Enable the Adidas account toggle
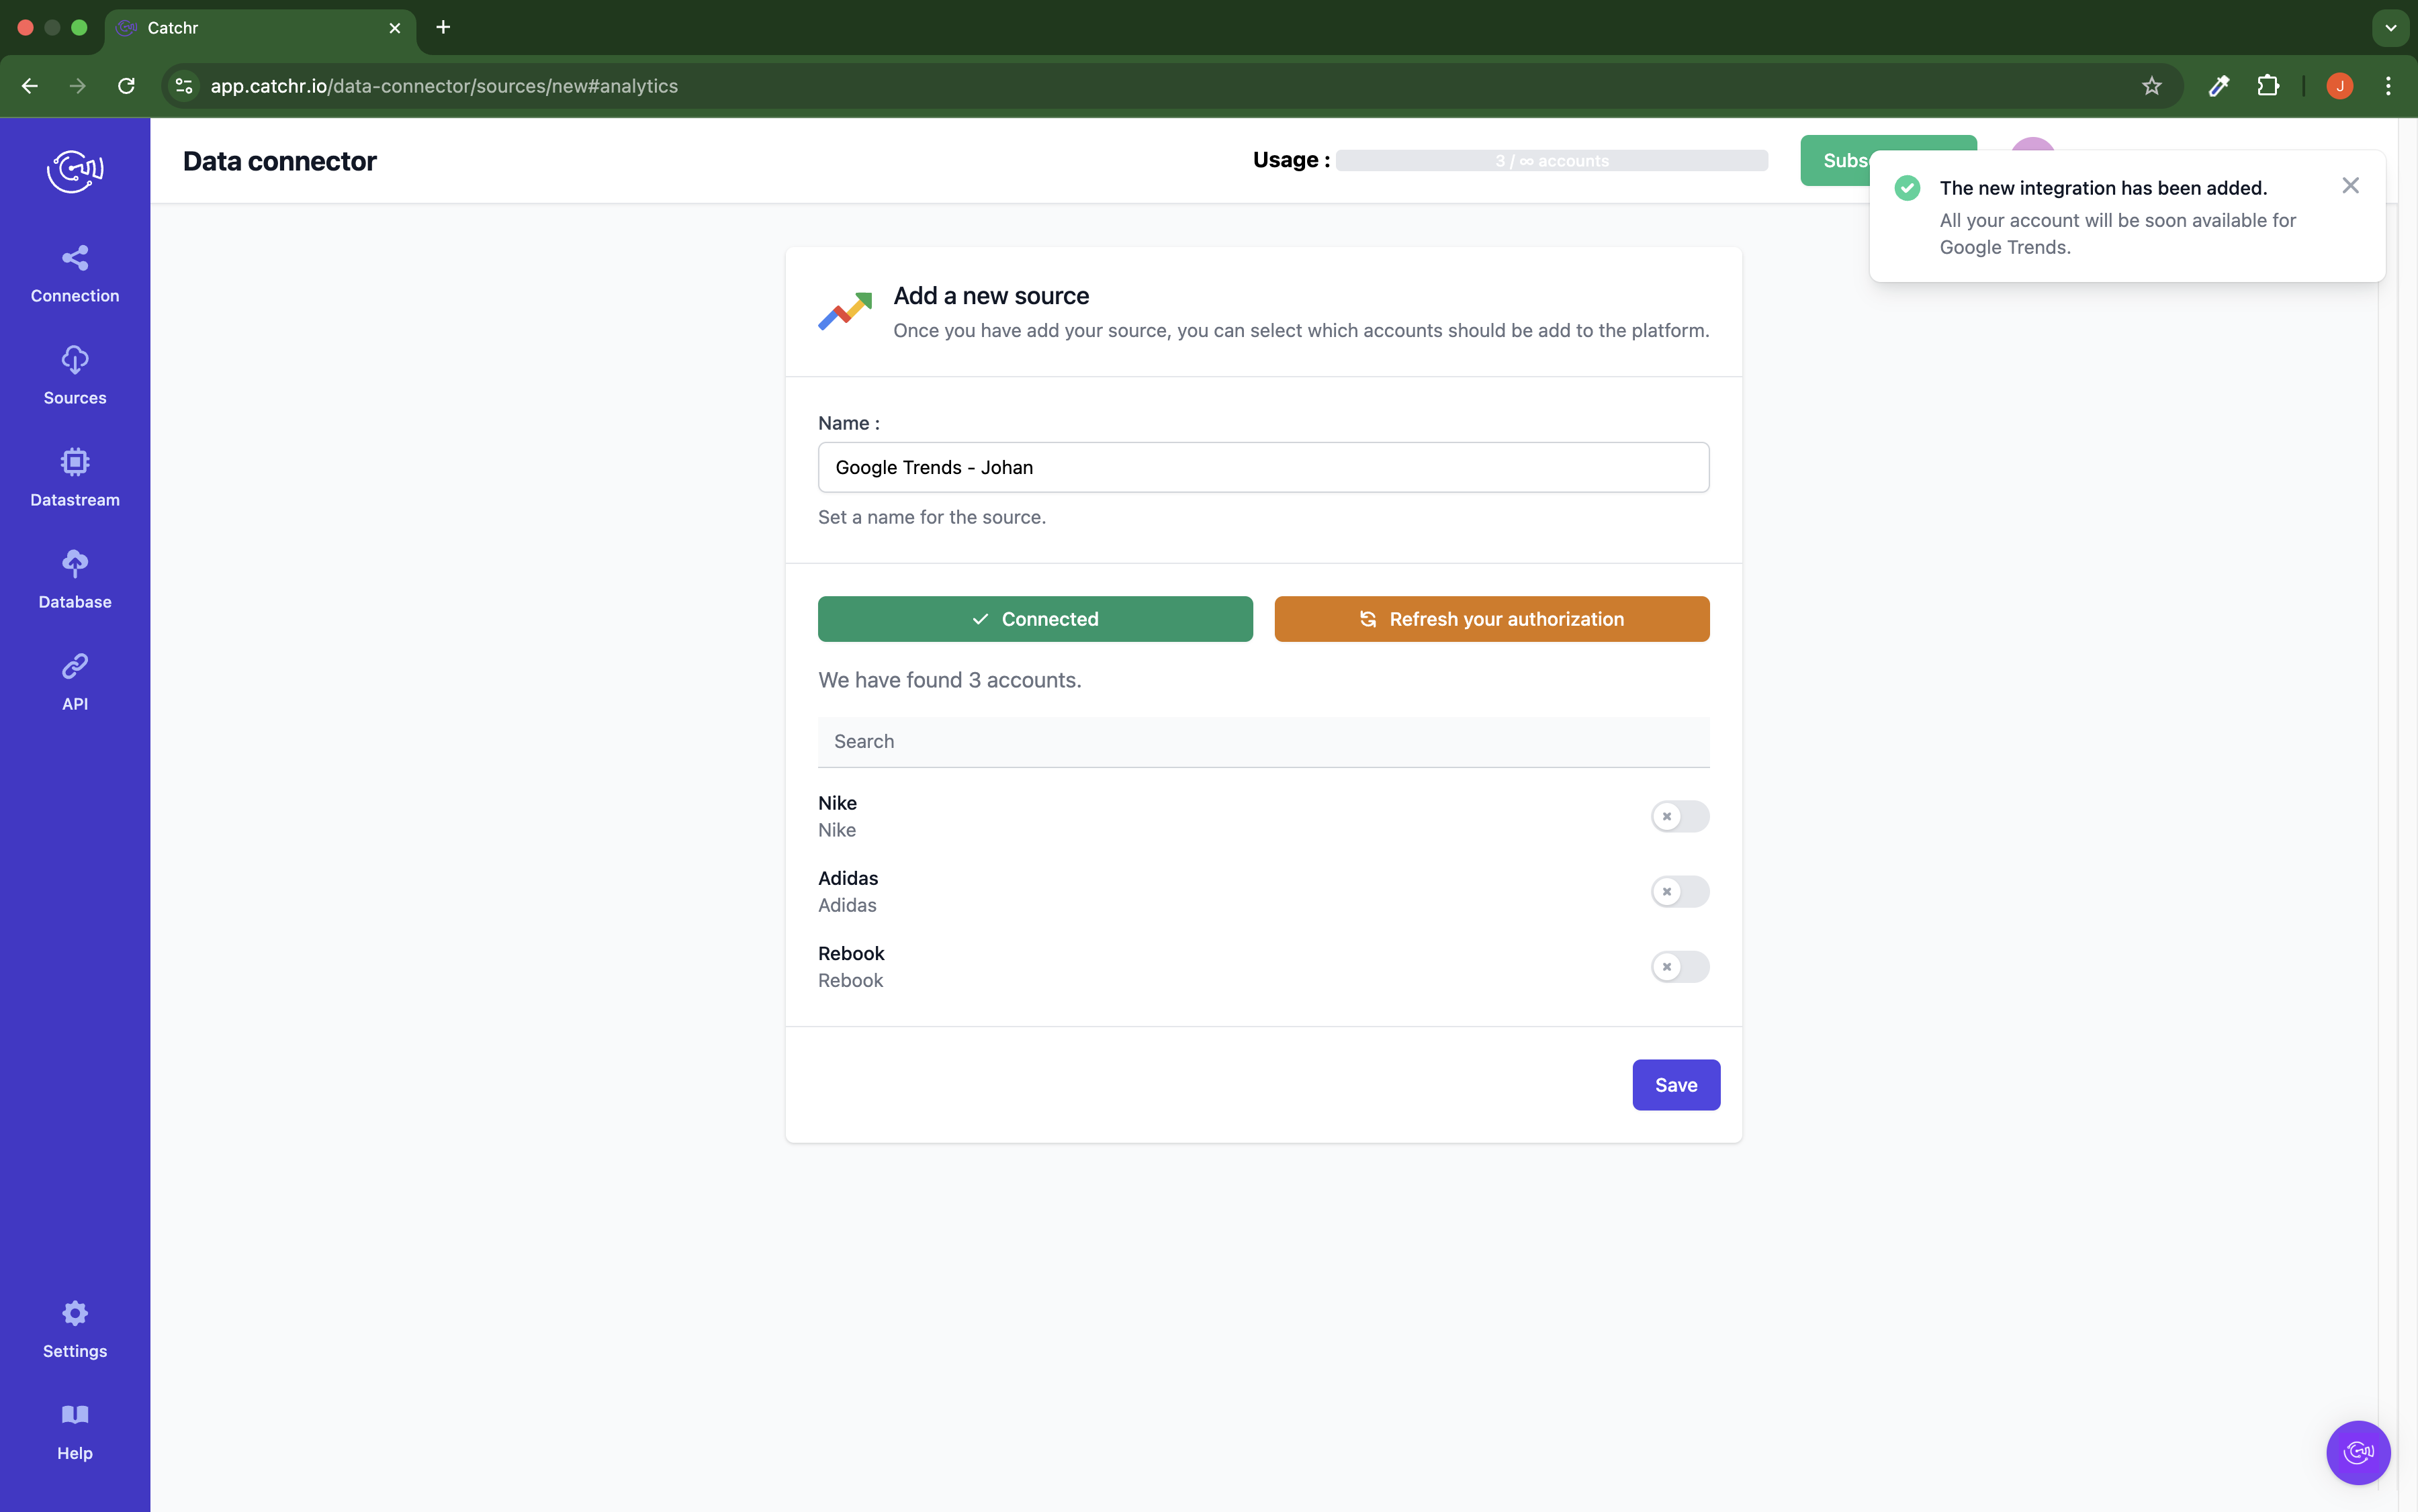 pos(1680,891)
